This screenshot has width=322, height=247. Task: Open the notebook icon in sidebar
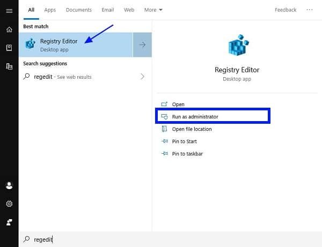coord(9,48)
